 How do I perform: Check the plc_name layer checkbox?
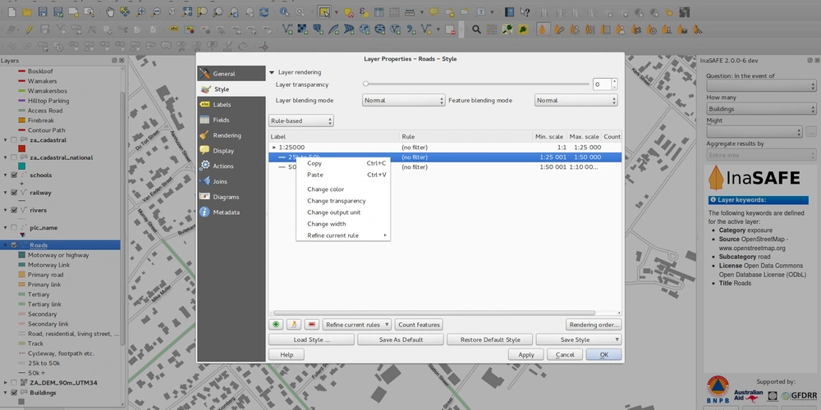[x=14, y=227]
